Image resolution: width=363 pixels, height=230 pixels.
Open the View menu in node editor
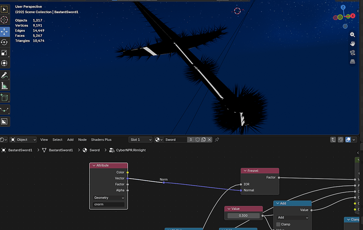click(x=44, y=139)
